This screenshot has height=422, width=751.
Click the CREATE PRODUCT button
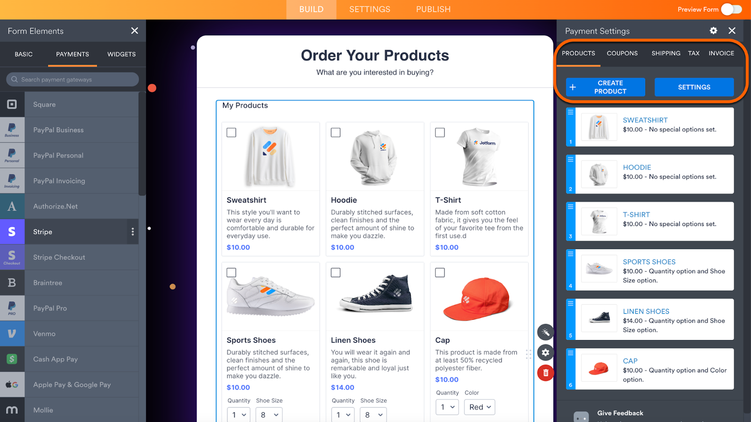pyautogui.click(x=605, y=87)
